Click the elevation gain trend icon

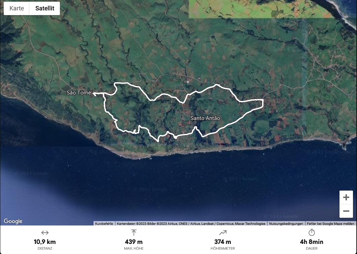tap(223, 233)
